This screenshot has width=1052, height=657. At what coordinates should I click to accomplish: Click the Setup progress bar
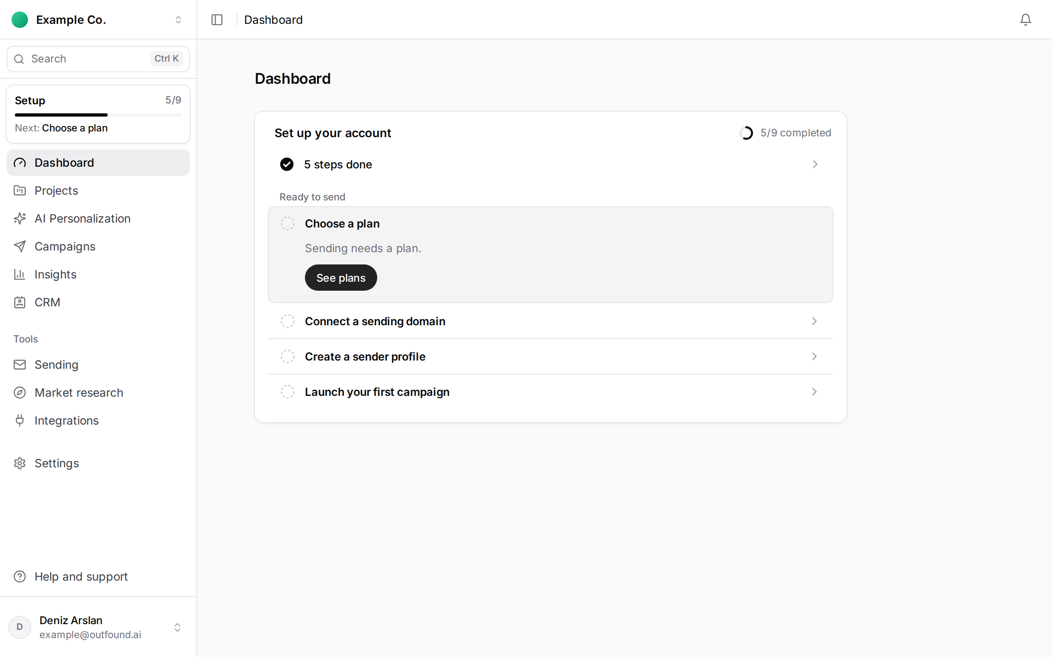pos(98,115)
